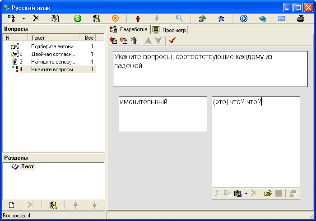Click the open folder icon under answer box
Screen dimensions: 316x221
[x=268, y=193]
